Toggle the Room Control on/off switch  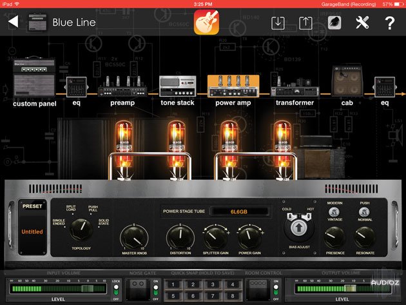coord(276,290)
